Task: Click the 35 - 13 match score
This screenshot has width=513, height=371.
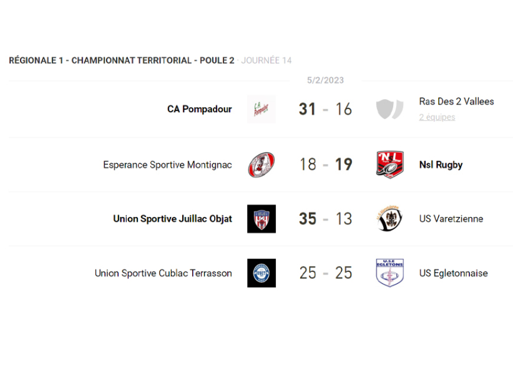Action: [325, 219]
